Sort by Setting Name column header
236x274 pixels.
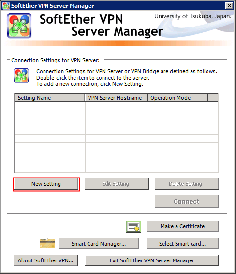coord(50,98)
